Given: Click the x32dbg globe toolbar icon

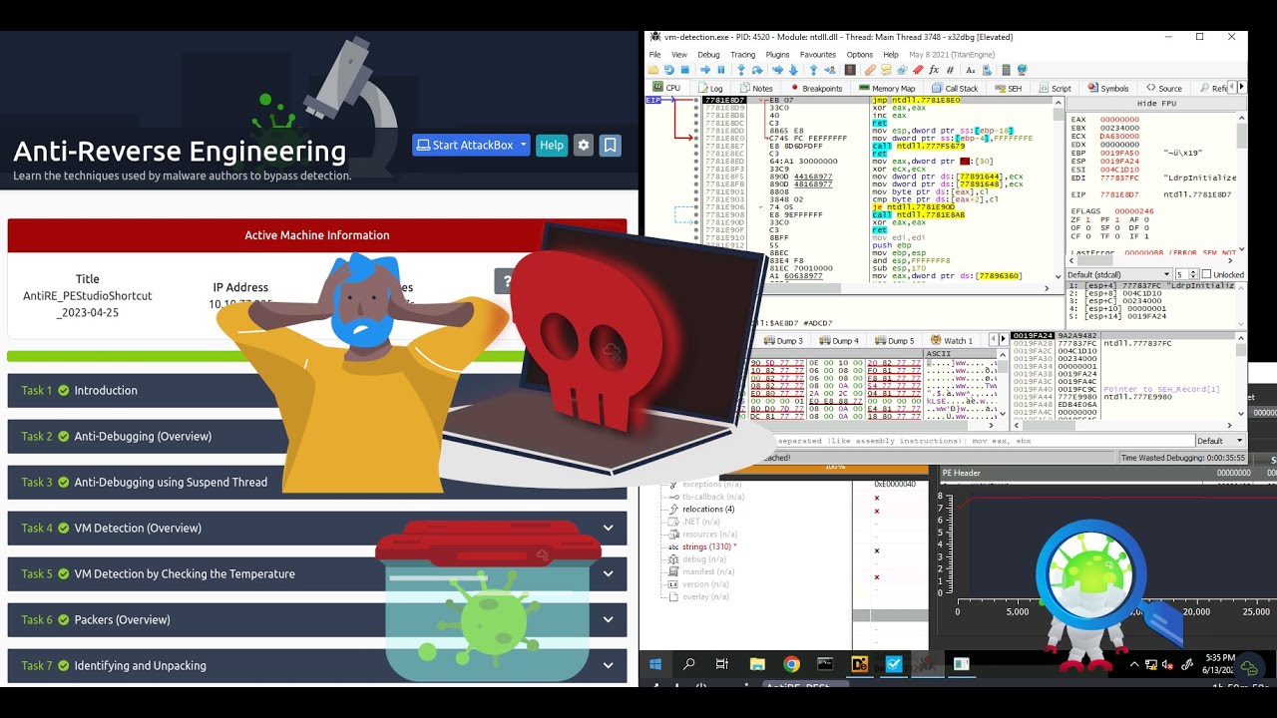Looking at the screenshot, I should (1022, 70).
